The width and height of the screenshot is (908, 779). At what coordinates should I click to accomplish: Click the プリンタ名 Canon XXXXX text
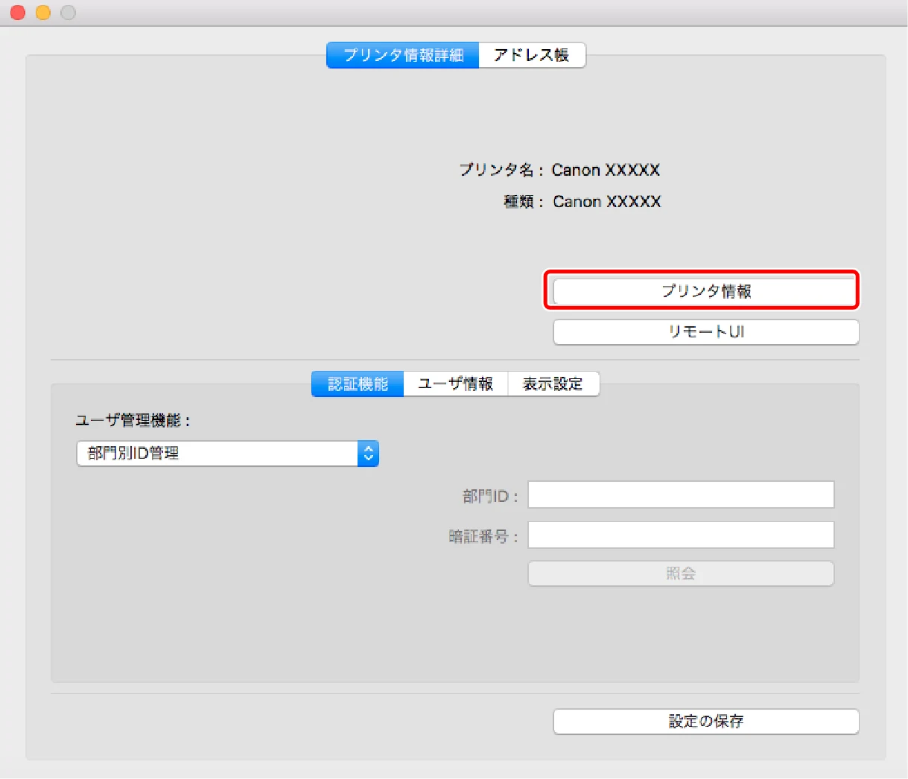[559, 171]
